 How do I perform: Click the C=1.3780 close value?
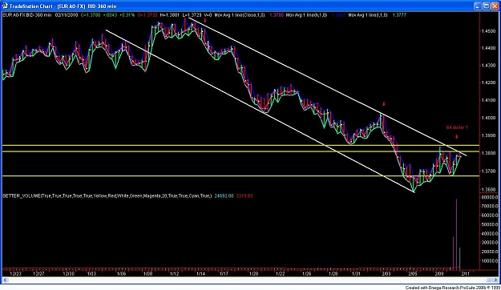91,15
